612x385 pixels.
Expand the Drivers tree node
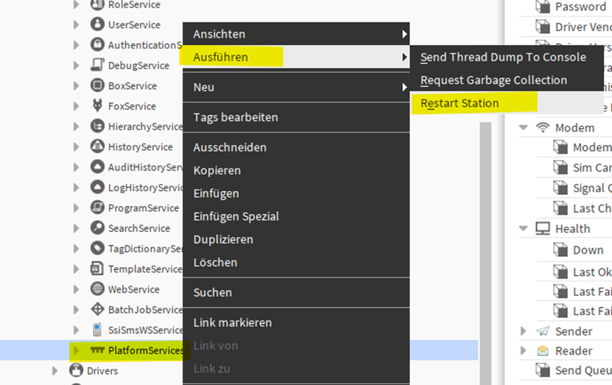click(55, 371)
